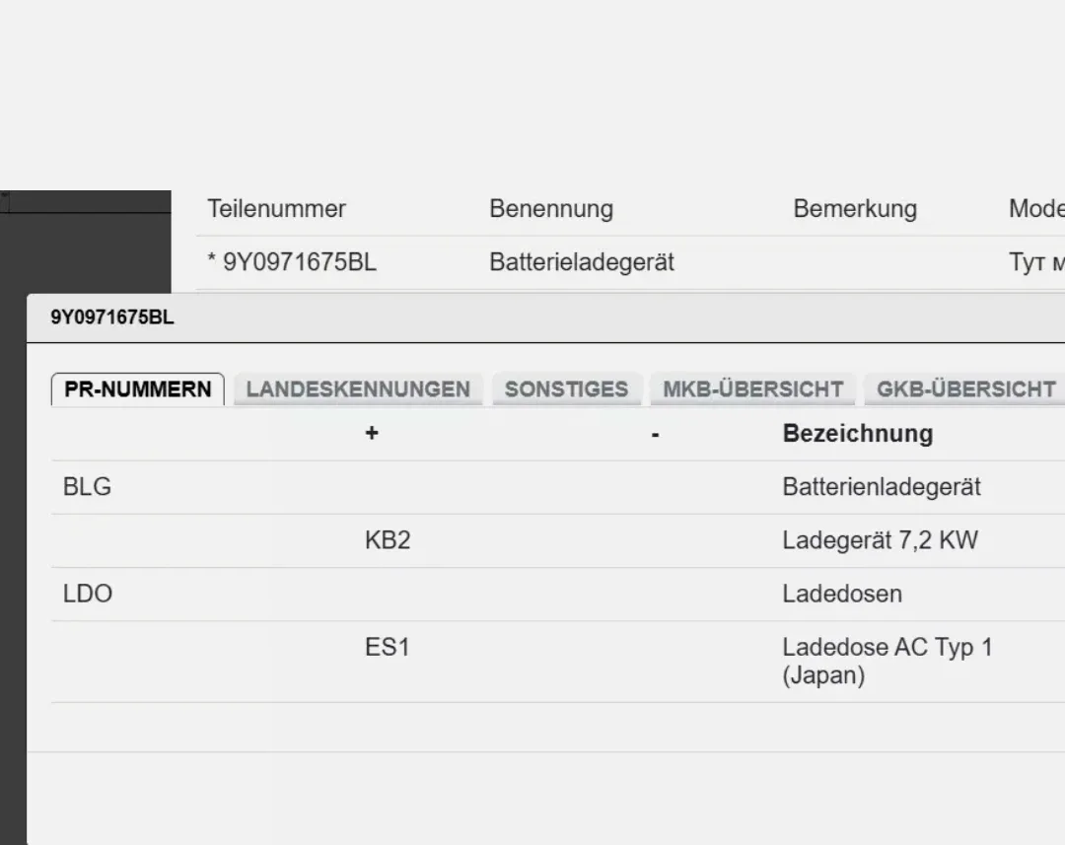Click the + column header
The image size is (1065, 845).
(372, 433)
